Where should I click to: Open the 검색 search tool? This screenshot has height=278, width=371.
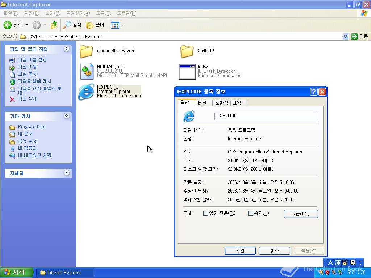pyautogui.click(x=72, y=25)
